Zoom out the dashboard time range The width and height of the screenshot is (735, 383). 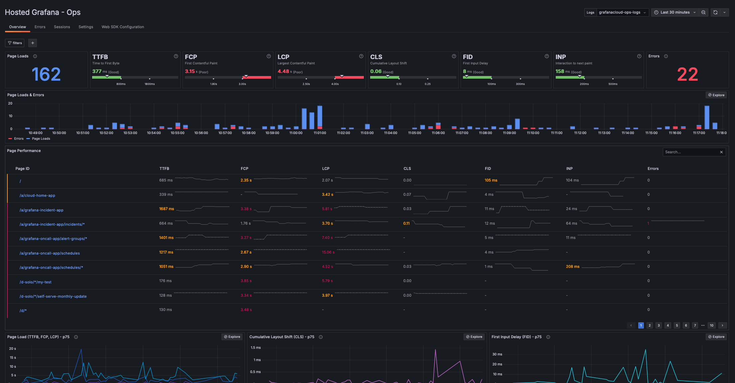tap(703, 12)
